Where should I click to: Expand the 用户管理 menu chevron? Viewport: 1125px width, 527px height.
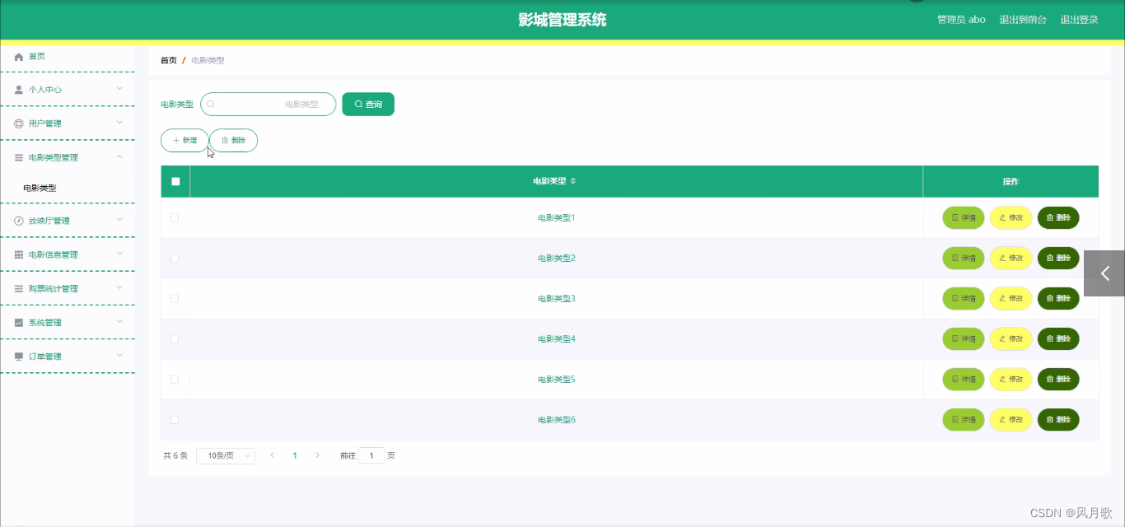[x=119, y=122]
